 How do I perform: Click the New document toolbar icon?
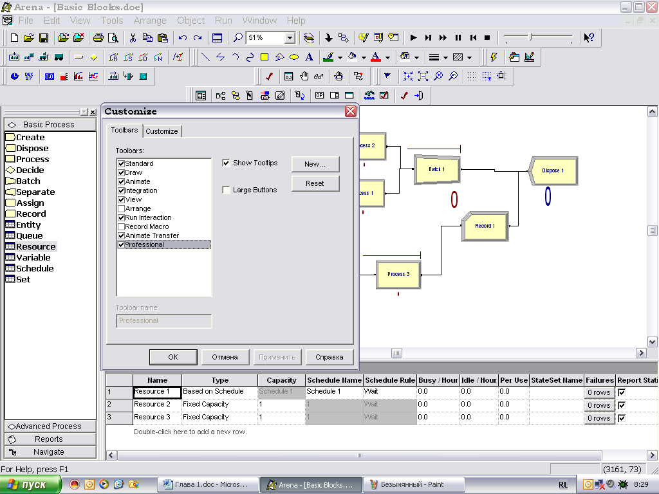(14, 38)
